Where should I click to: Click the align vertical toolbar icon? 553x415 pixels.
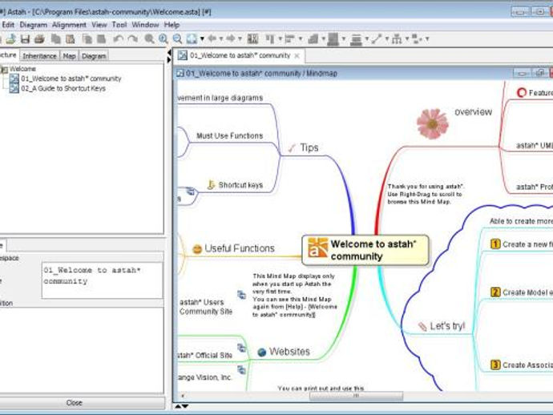270,38
